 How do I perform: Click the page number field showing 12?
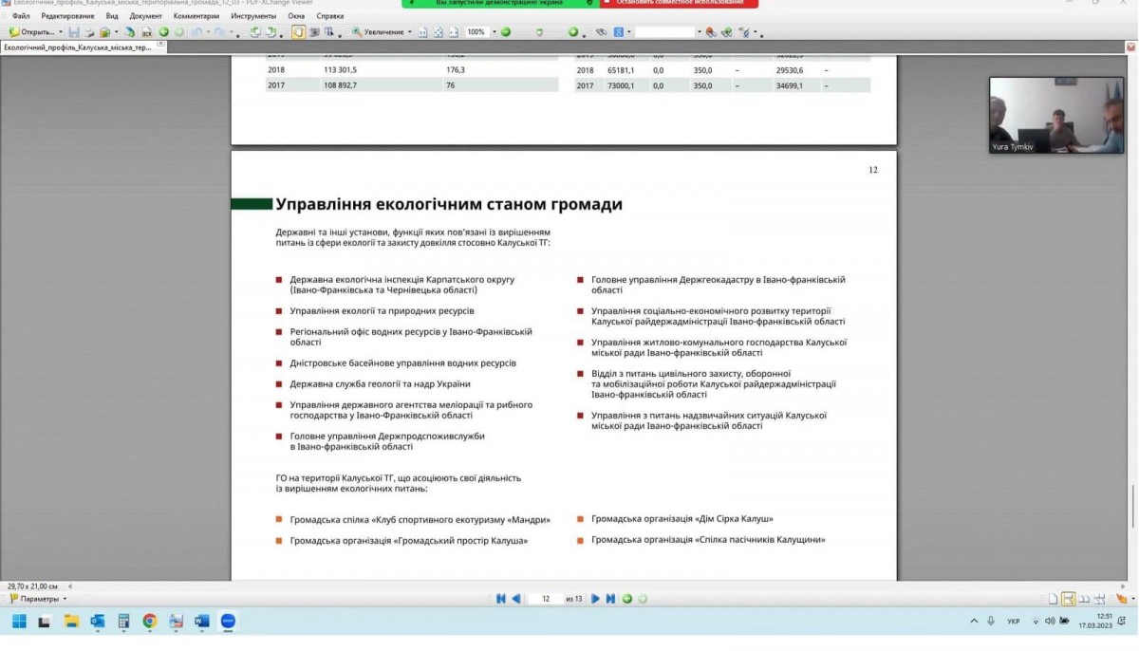click(x=546, y=599)
